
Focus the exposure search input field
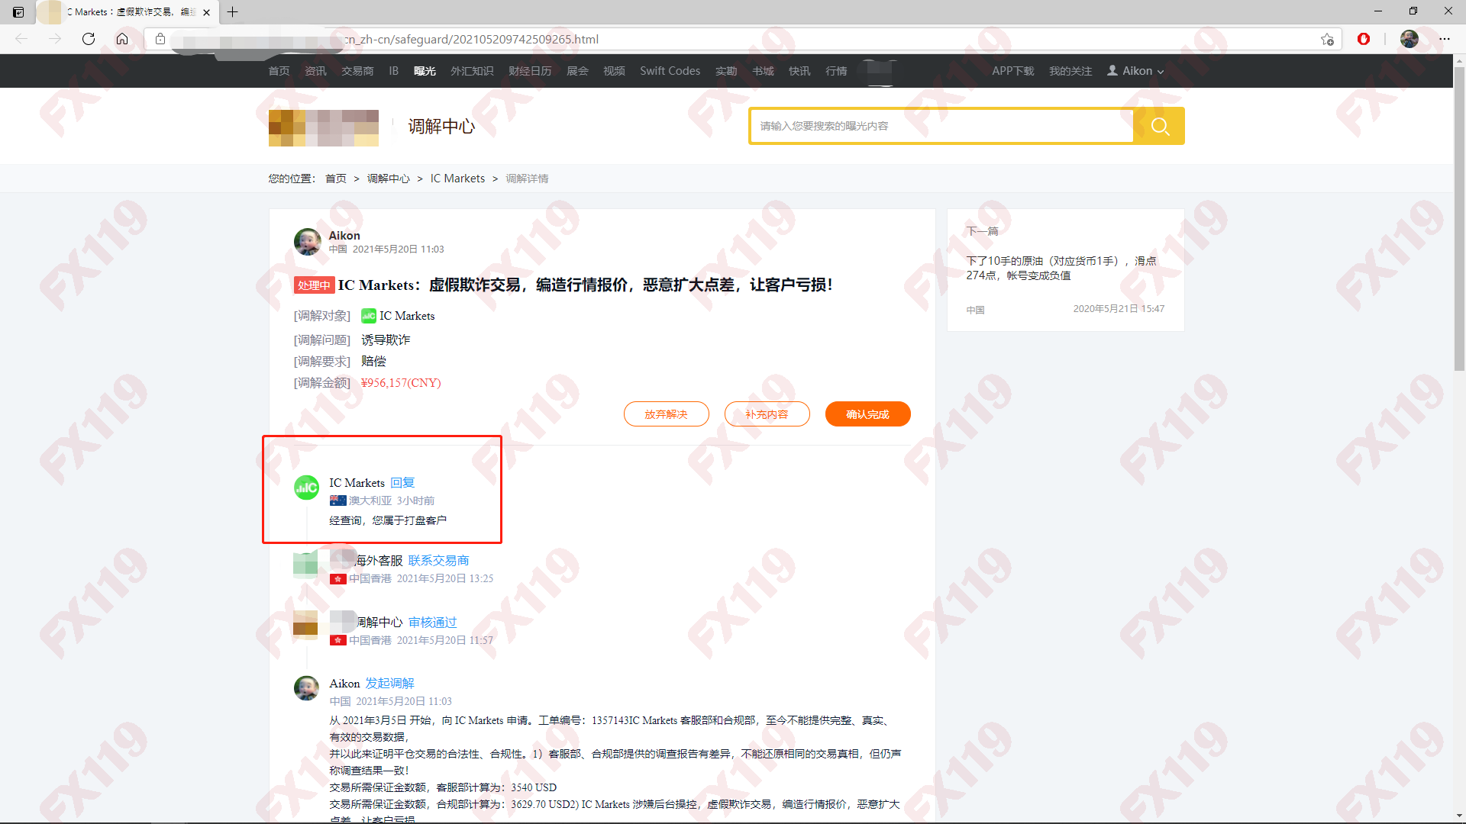pos(942,126)
